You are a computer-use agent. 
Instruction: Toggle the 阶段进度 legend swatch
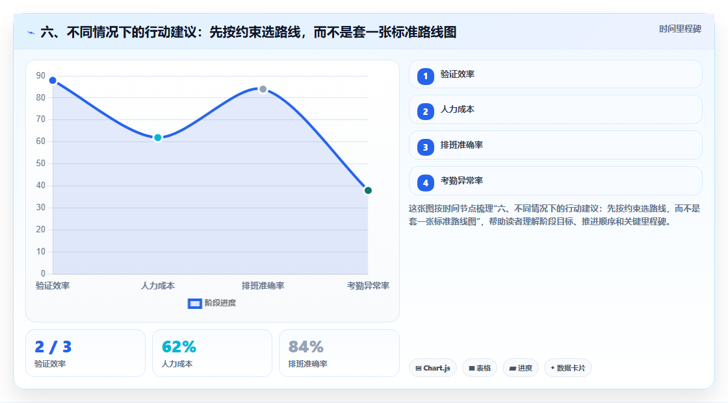(x=194, y=303)
